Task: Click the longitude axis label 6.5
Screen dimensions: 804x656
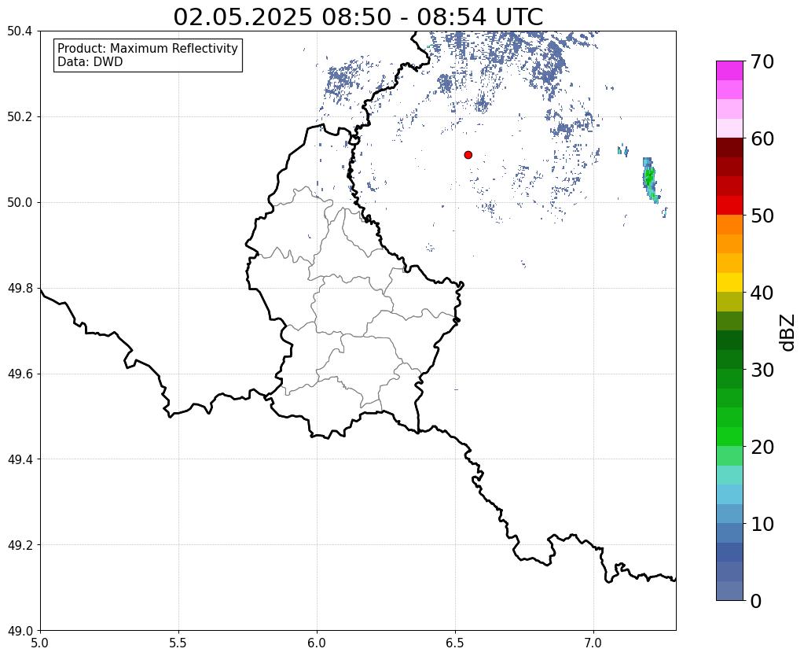Action: coord(455,643)
